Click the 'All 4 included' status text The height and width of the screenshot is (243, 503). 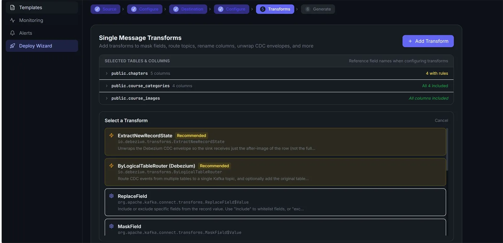click(435, 86)
